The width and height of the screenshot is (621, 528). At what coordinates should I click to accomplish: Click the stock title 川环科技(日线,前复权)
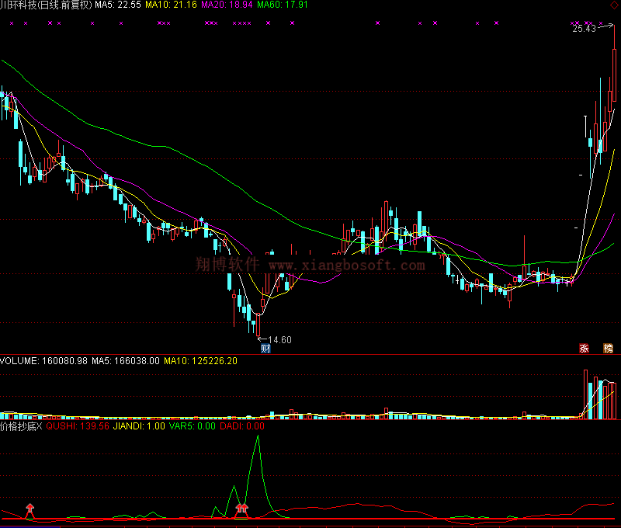point(46,5)
